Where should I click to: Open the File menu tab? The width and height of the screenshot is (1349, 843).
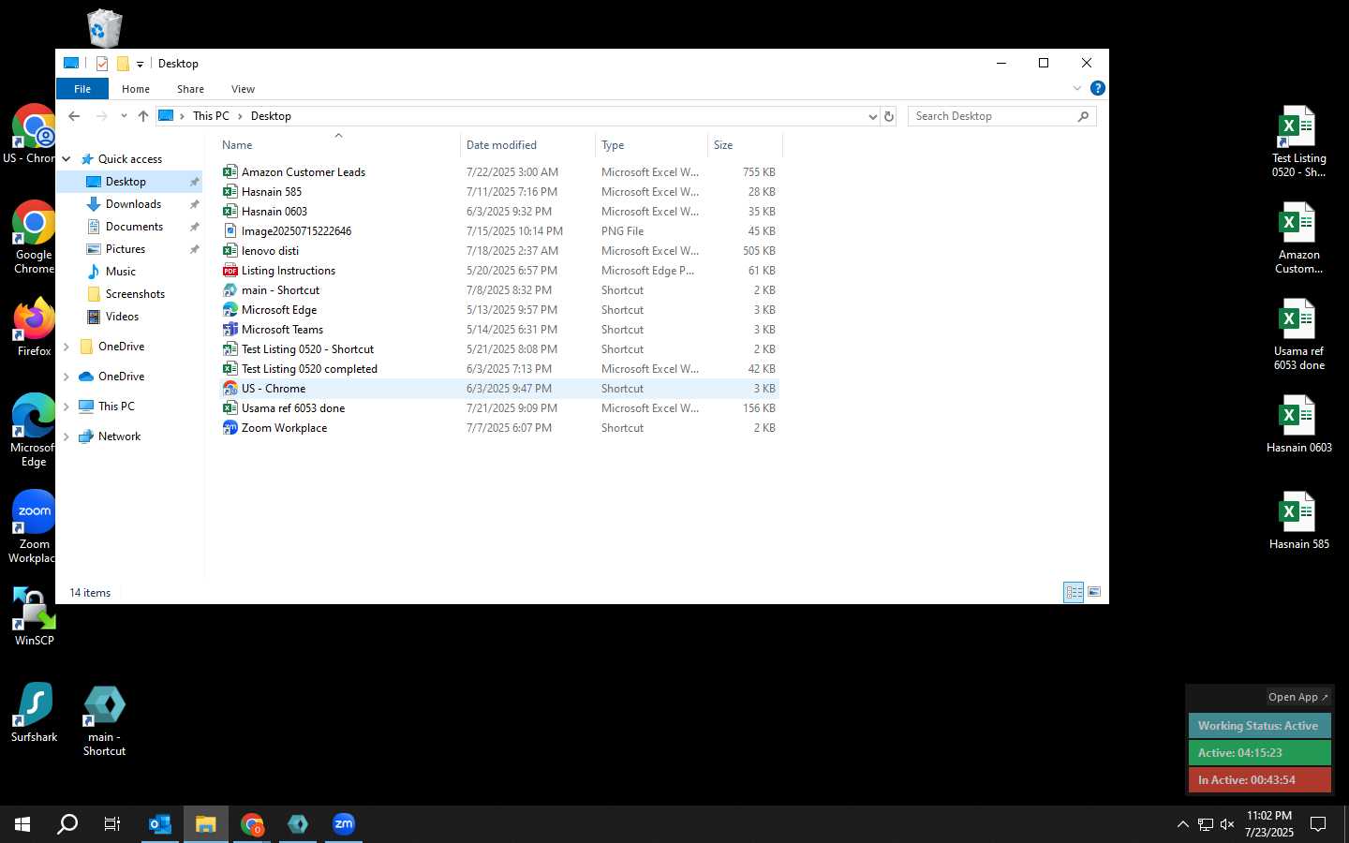[82, 89]
